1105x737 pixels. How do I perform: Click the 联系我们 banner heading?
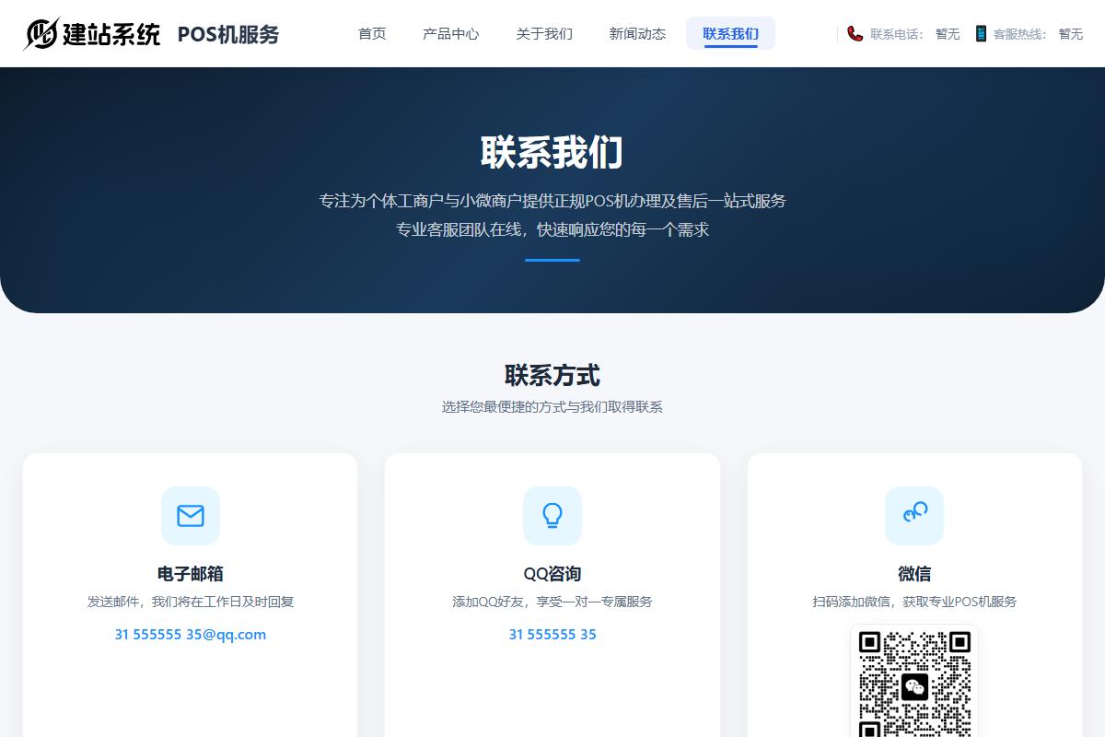point(552,153)
